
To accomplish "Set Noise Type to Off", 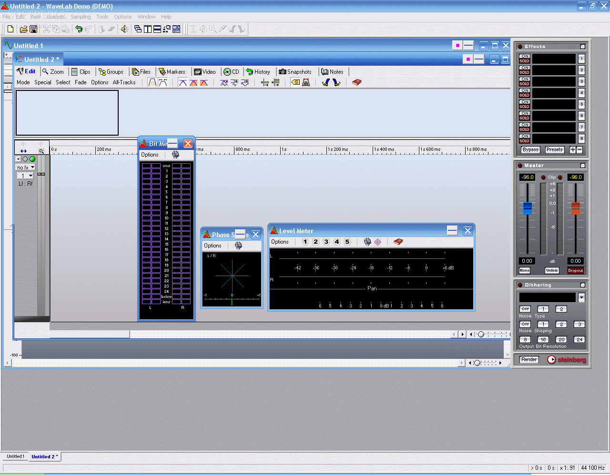I will click(x=525, y=309).
